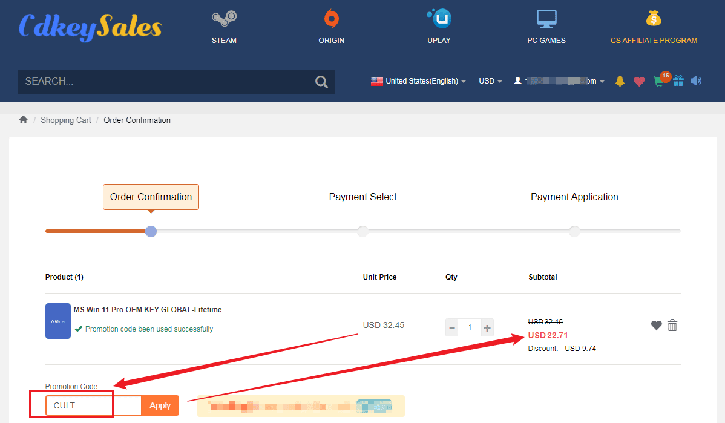Browse the PC Games section

click(x=546, y=27)
